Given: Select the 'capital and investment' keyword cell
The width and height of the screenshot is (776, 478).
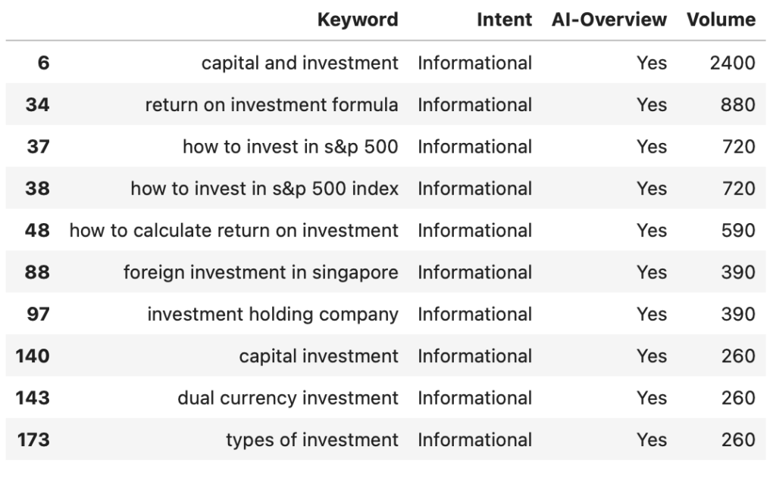Looking at the screenshot, I should (299, 64).
